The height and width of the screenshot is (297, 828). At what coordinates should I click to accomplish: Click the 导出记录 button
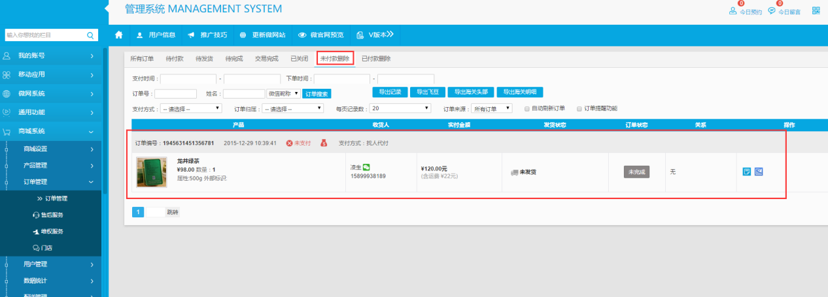click(390, 92)
